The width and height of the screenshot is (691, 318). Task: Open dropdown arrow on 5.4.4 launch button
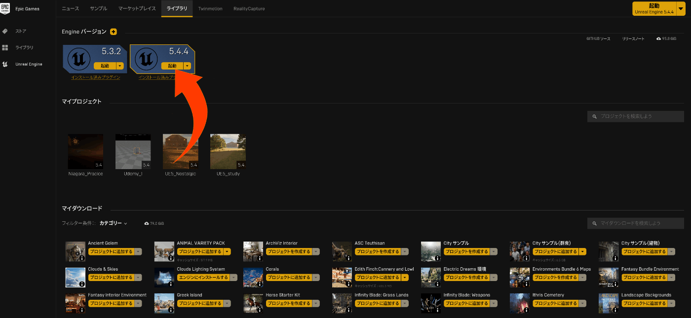click(187, 66)
